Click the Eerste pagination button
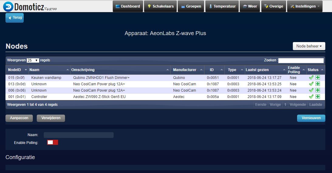Viewport: 332px width, 173px height. 261,105
